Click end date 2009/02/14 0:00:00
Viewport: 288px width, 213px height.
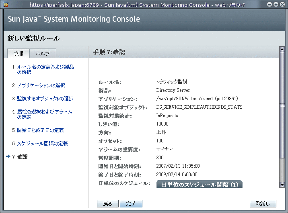(177, 174)
